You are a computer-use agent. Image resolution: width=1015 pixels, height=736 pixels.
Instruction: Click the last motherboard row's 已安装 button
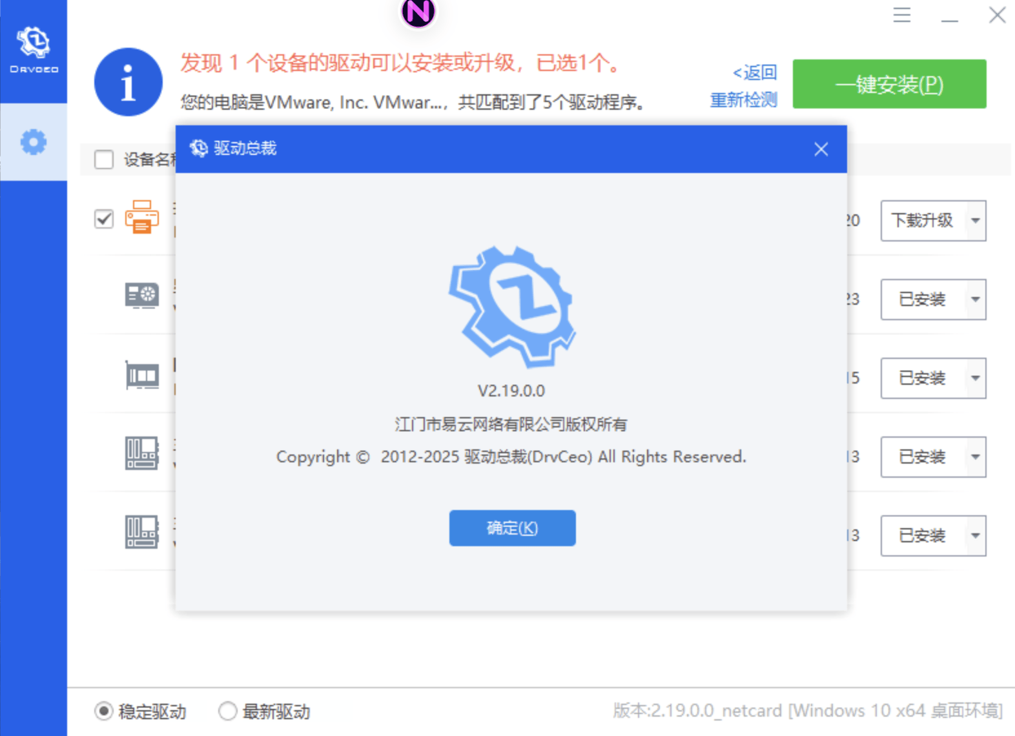pyautogui.click(x=923, y=536)
